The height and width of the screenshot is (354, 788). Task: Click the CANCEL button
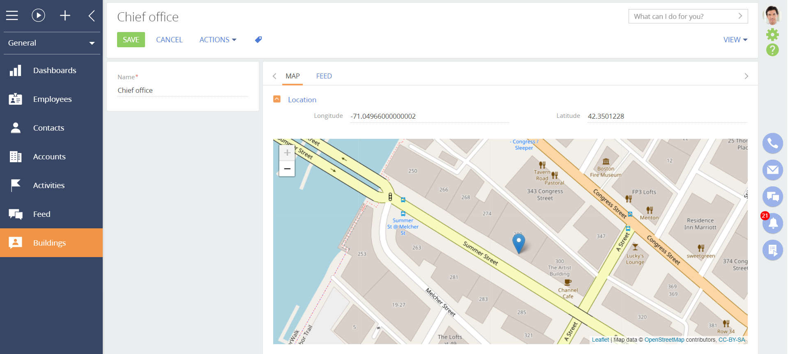[169, 40]
